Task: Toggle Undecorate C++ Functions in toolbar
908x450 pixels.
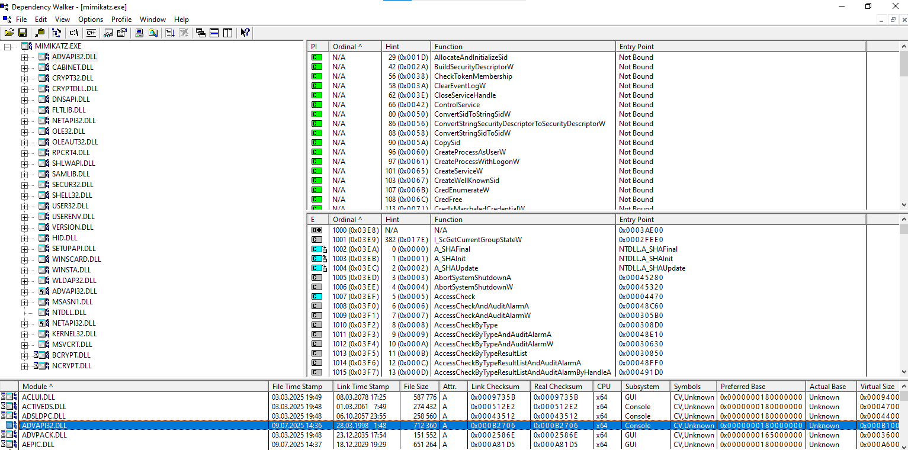Action: point(91,33)
